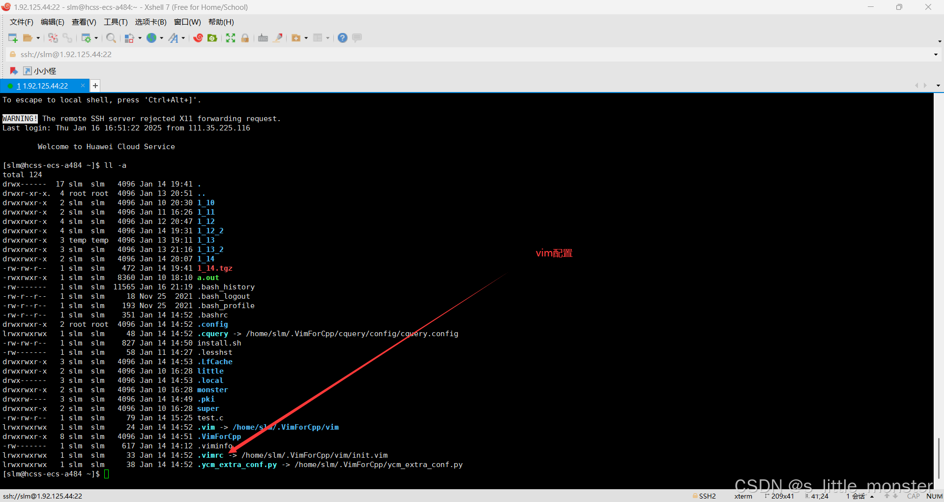Viewport: 944px width, 502px height.
Task: Open the 文件(F) menu
Action: click(21, 22)
